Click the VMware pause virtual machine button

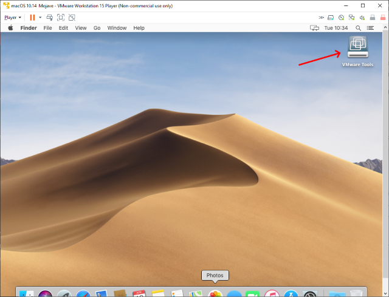coord(32,18)
